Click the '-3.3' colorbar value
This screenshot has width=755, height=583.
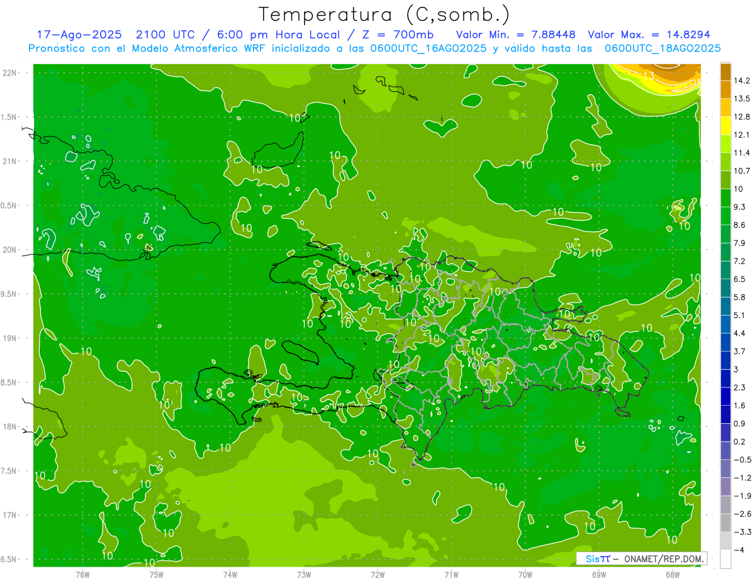coord(742,531)
